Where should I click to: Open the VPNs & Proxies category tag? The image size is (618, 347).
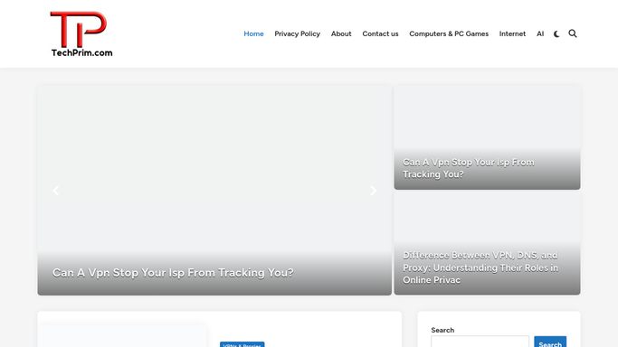pyautogui.click(x=242, y=344)
